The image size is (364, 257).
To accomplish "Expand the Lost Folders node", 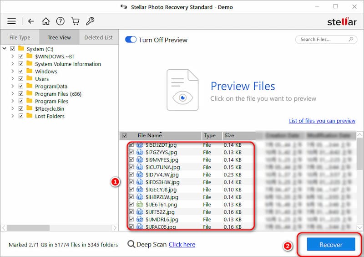I will tap(13, 116).
